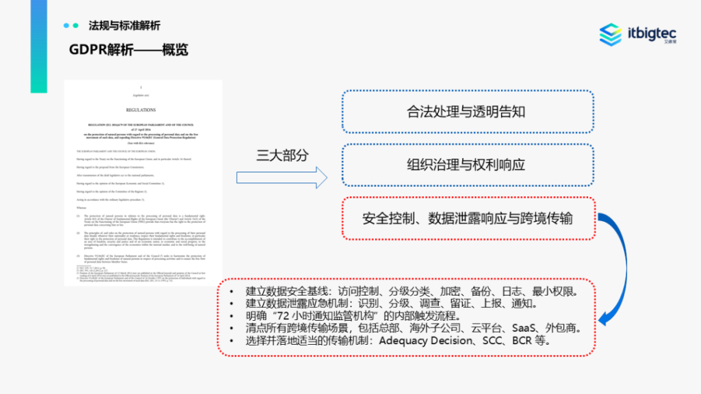Open the GDPR regulation document thumbnail
This screenshot has width=701, height=394.
tap(143, 182)
